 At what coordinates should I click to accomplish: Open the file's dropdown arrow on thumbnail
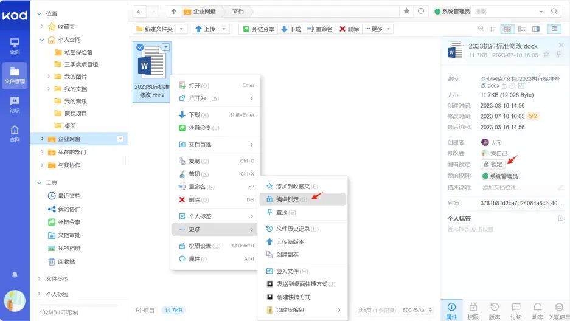coord(166,47)
